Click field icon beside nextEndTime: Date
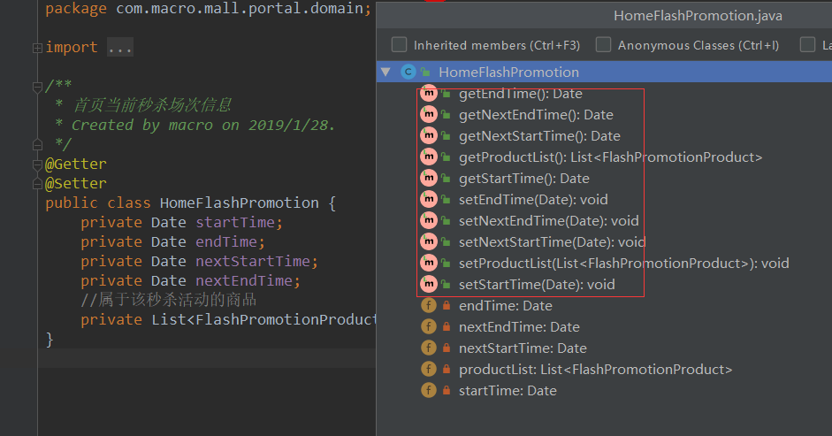Image resolution: width=832 pixels, height=436 pixels. [x=429, y=327]
